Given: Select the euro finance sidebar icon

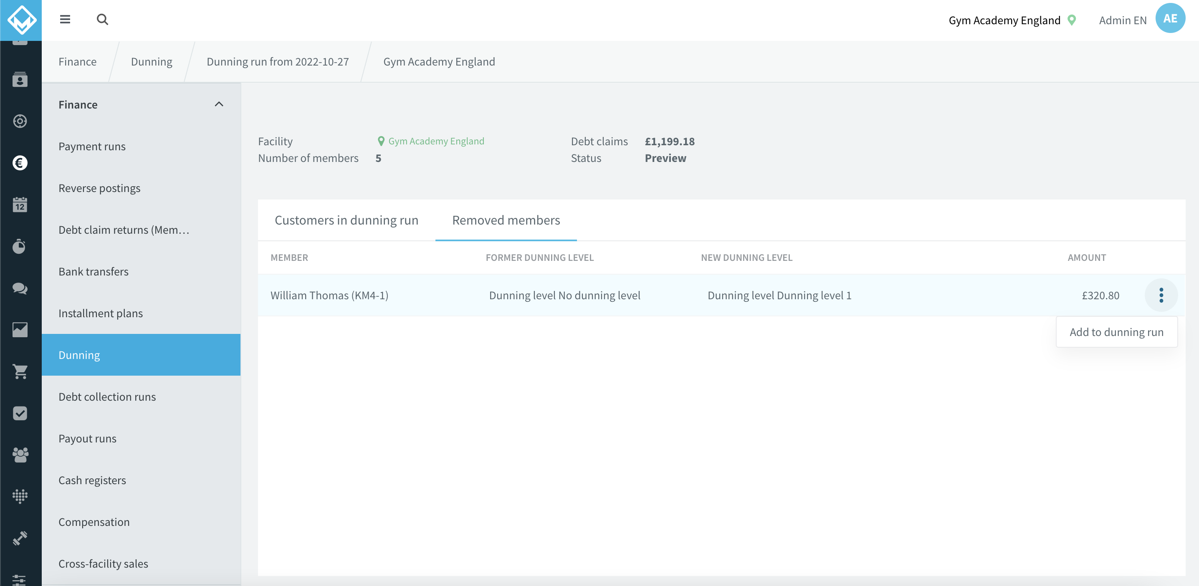Looking at the screenshot, I should click(20, 163).
